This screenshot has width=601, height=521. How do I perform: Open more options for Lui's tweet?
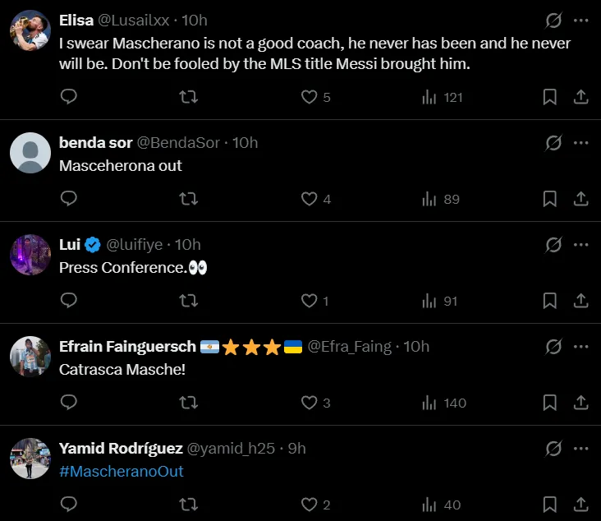pyautogui.click(x=580, y=245)
